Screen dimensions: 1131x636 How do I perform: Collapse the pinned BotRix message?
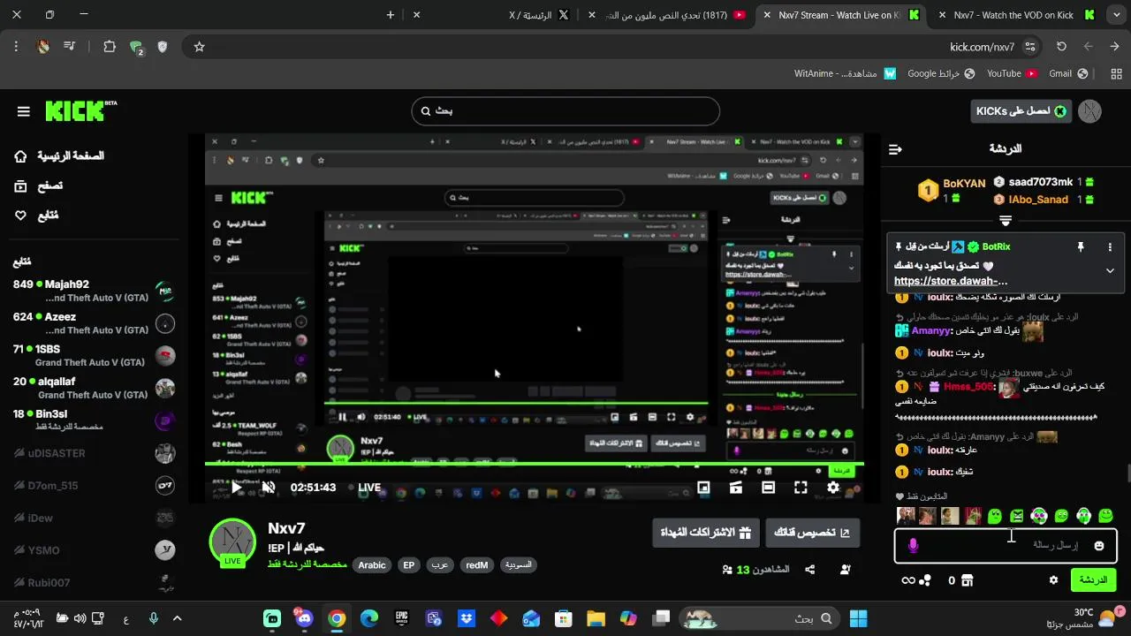tap(1110, 271)
